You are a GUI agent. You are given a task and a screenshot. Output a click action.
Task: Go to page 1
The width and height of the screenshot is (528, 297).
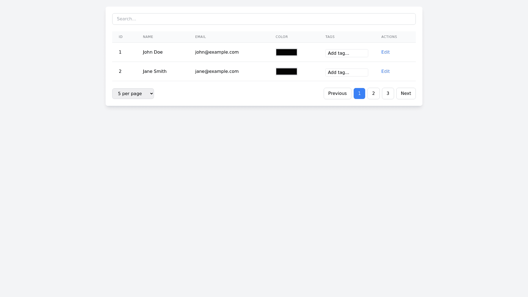(359, 94)
